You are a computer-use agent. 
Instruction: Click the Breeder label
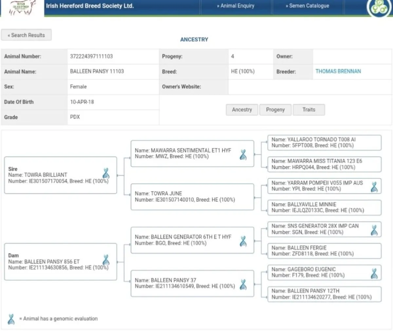[286, 71]
